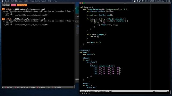Click the left terminal window scrollbar
172x96 pixels.
click(75, 87)
